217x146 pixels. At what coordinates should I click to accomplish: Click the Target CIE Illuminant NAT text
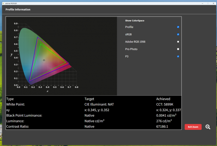pos(99,104)
